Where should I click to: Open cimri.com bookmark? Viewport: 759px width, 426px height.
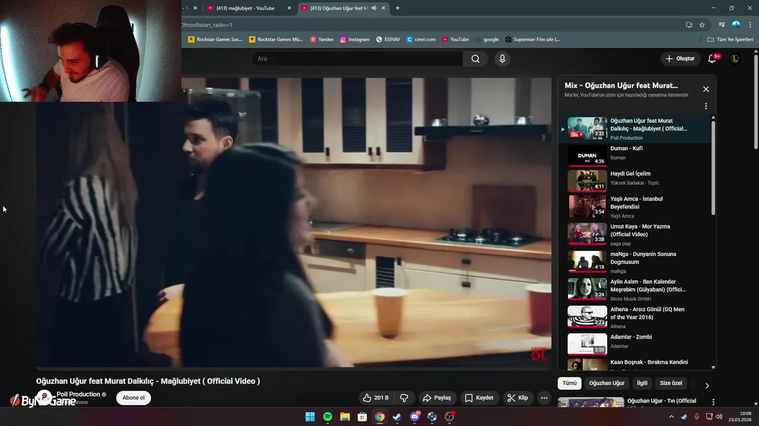(421, 40)
